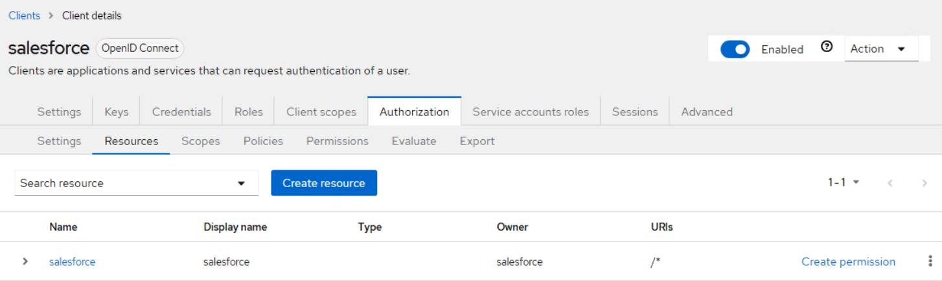Navigate to Clients breadcrumb link

[x=24, y=16]
